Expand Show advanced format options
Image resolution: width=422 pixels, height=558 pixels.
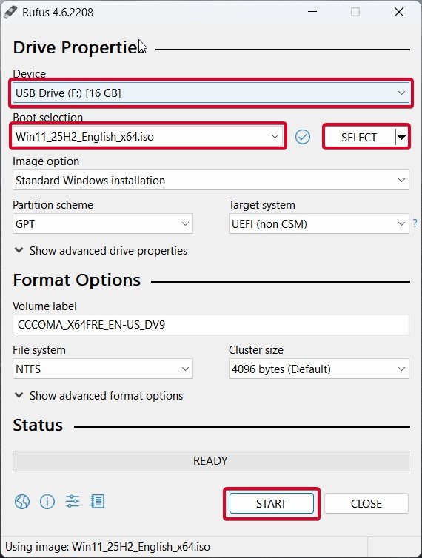tap(98, 396)
